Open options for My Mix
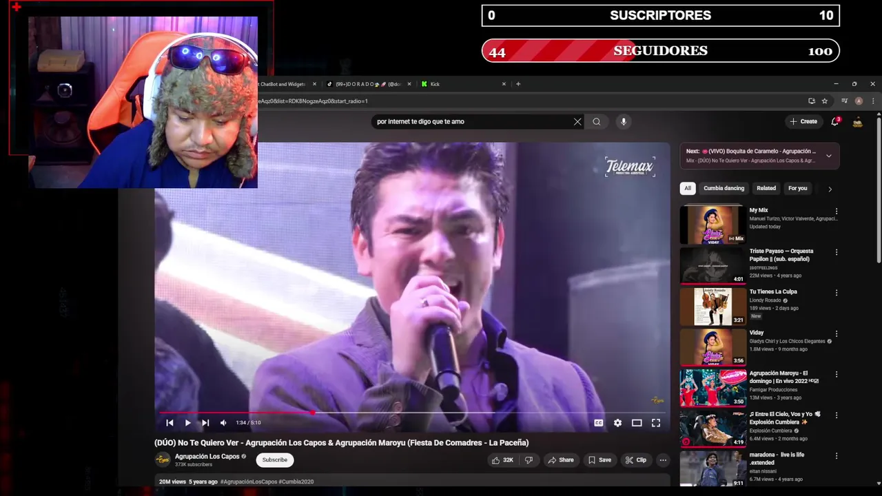The width and height of the screenshot is (882, 496). [837, 211]
